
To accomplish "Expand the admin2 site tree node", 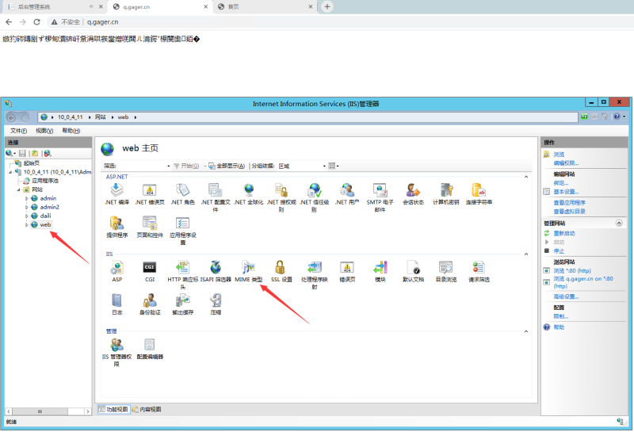I will coord(27,207).
